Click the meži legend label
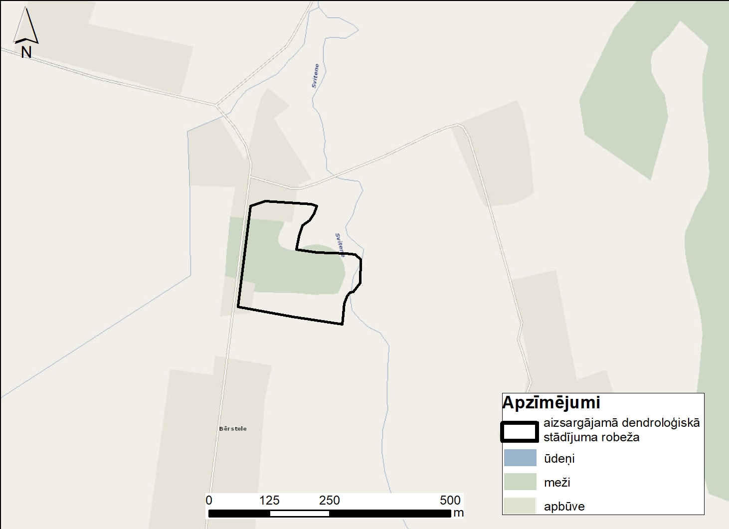 [557, 483]
